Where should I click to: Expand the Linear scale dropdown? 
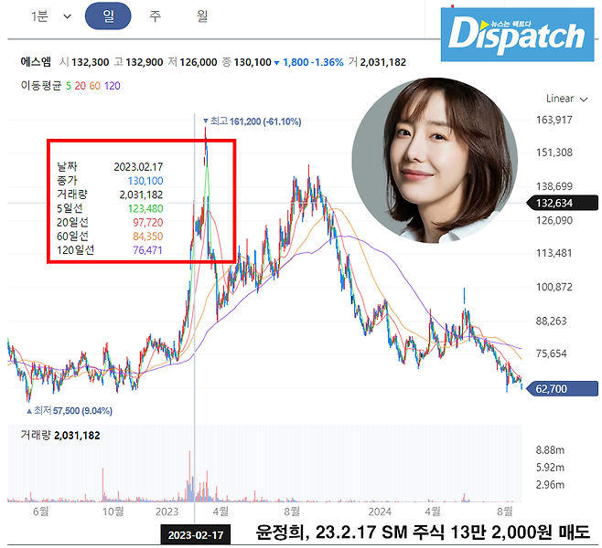(x=565, y=98)
